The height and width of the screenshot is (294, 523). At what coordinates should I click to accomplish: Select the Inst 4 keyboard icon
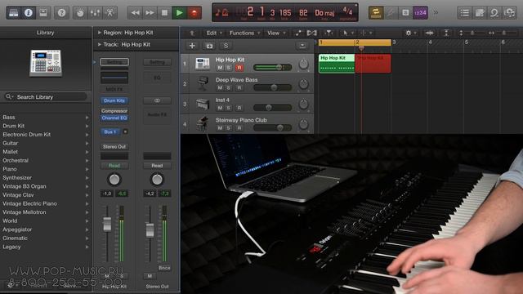203,104
